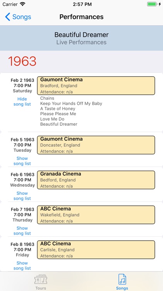Show song list for Feb 7 show
This screenshot has width=163, height=291.
(x=22, y=231)
